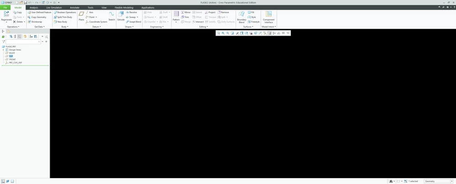Expand the Datum group menu
The image size is (456, 184).
click(97, 27)
